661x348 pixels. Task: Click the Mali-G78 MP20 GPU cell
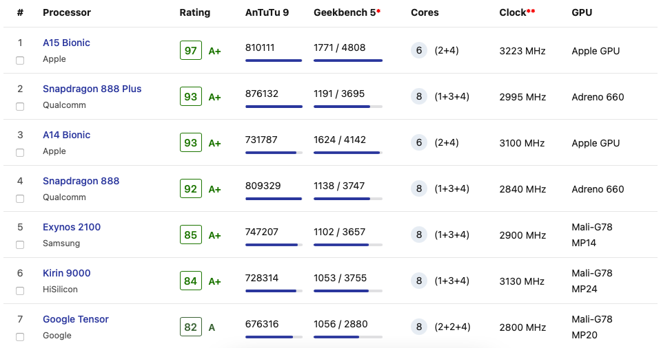click(x=592, y=327)
